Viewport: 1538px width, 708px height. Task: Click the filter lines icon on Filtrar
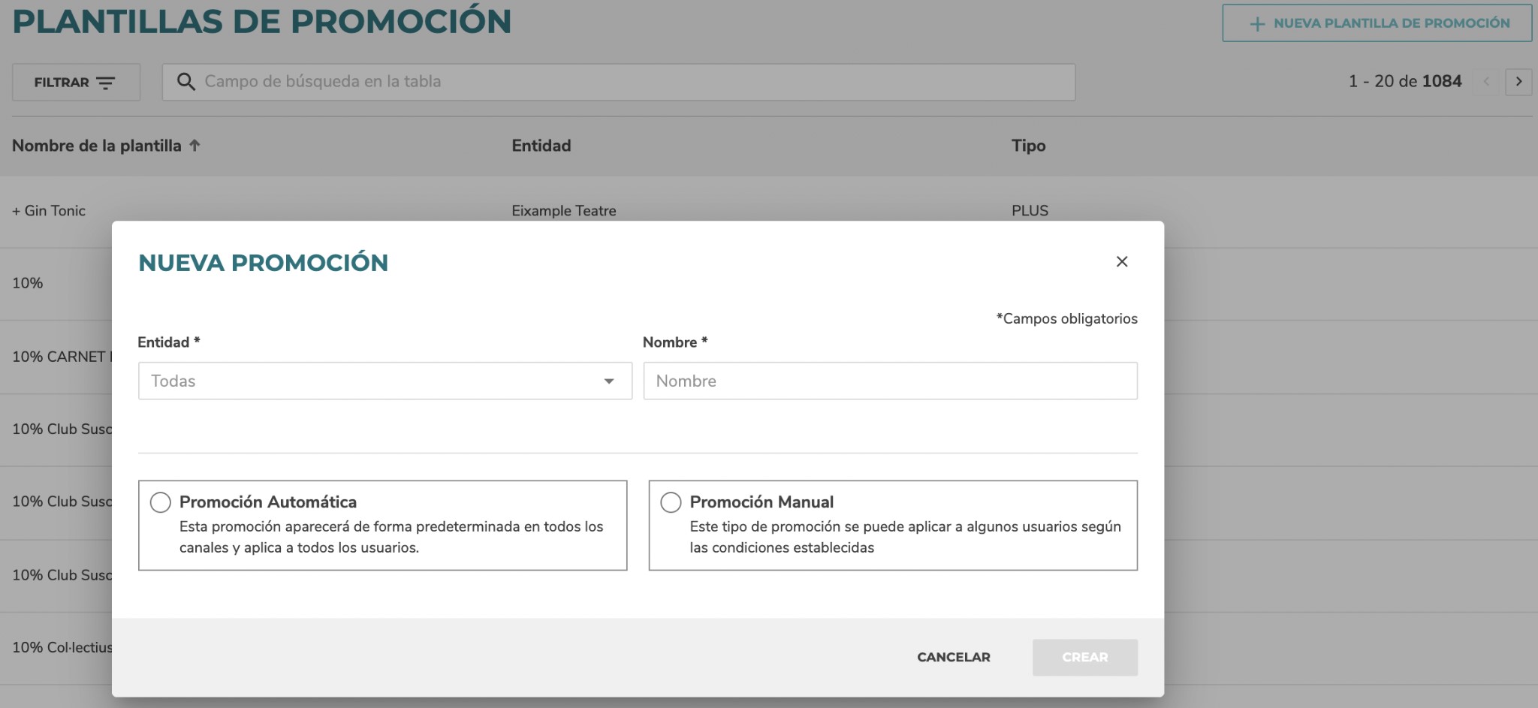coord(106,83)
